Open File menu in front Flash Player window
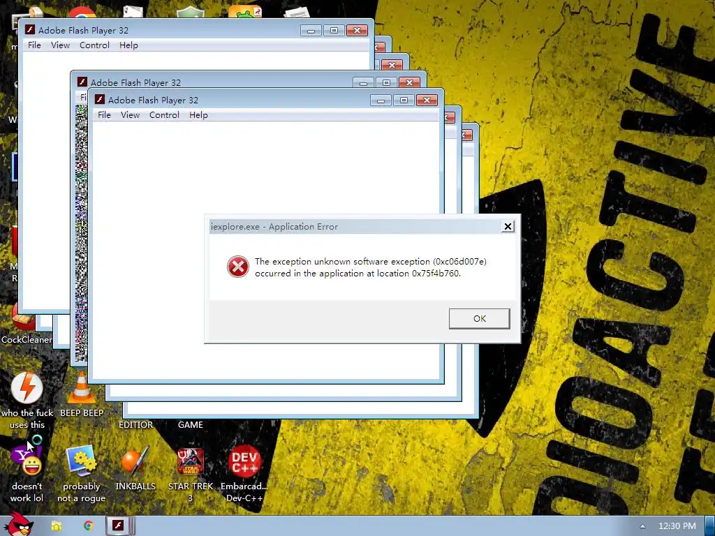Viewport: 715px width, 536px height. click(104, 115)
